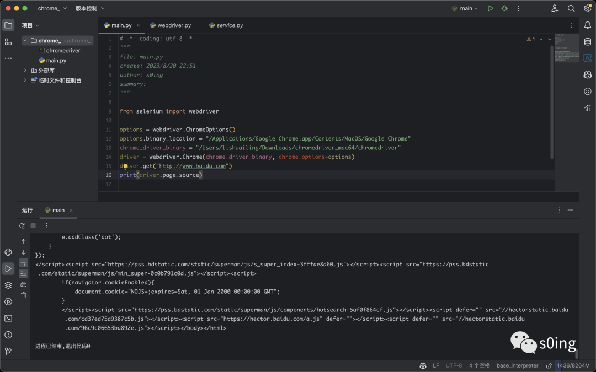
Task: Select base_interpreter Python interpreter
Action: click(x=517, y=365)
